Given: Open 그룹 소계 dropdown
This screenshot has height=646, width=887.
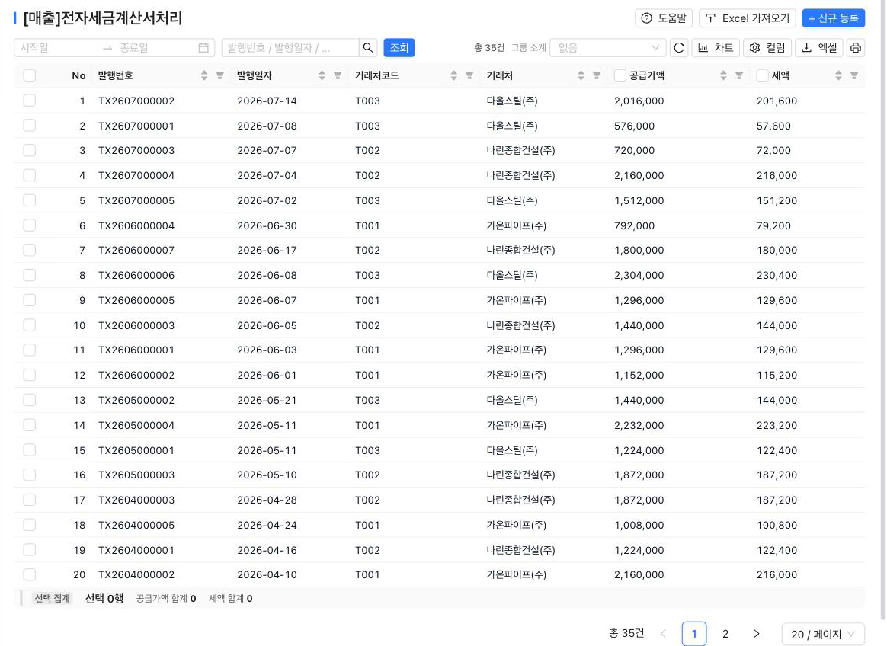Looking at the screenshot, I should pos(607,48).
